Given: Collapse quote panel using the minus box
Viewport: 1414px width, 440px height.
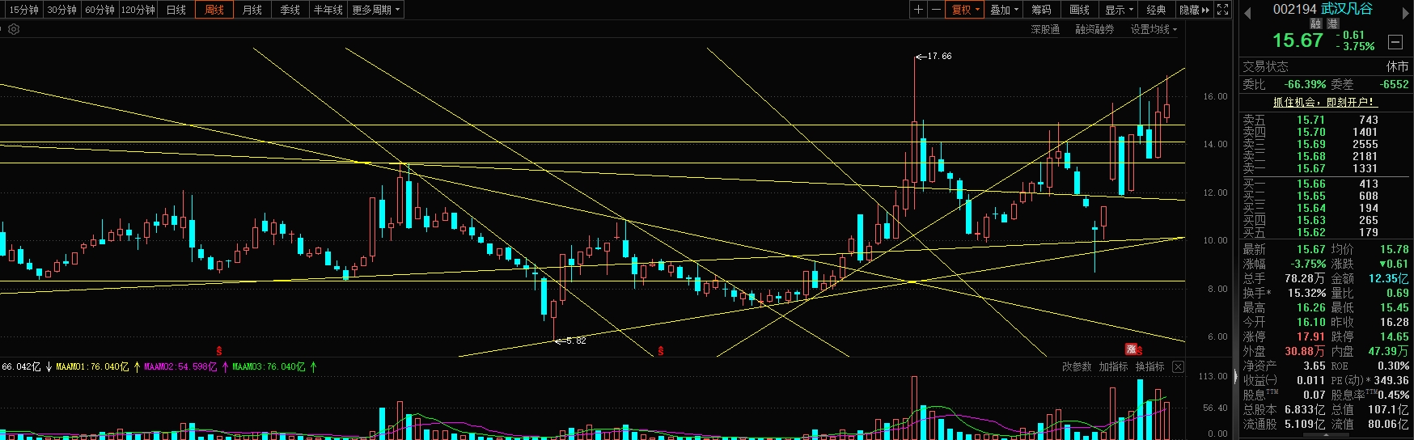Looking at the screenshot, I should click(1395, 42).
